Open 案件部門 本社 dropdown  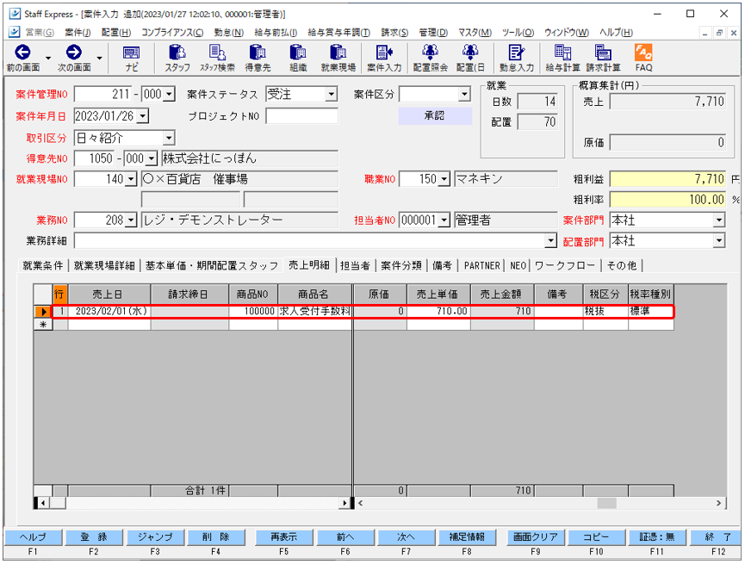719,220
